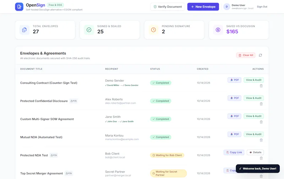Click the OpenSign logo icon
This screenshot has width=284, height=179.
pyautogui.click(x=19, y=7)
